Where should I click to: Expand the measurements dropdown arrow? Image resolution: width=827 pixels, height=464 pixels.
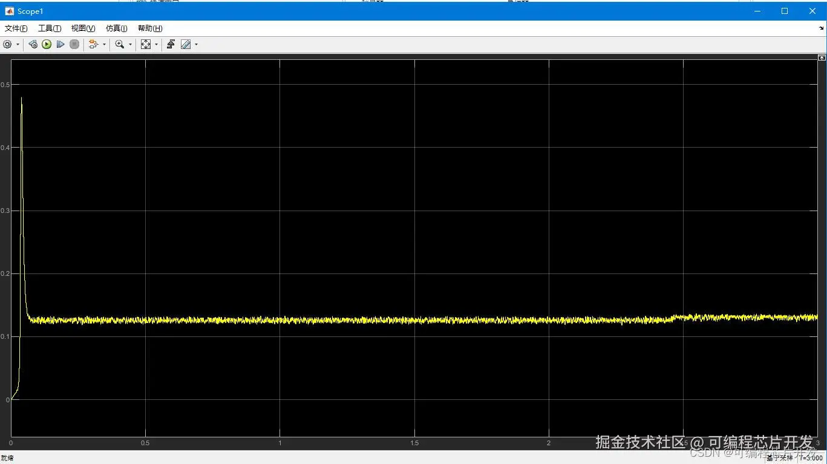click(196, 44)
